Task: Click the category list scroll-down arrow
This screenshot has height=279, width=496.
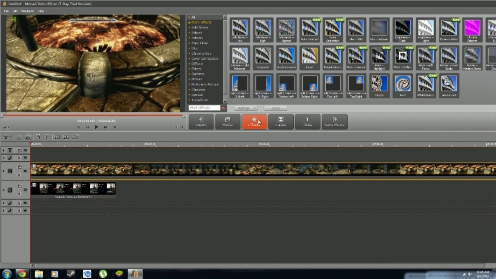Action: click(225, 102)
